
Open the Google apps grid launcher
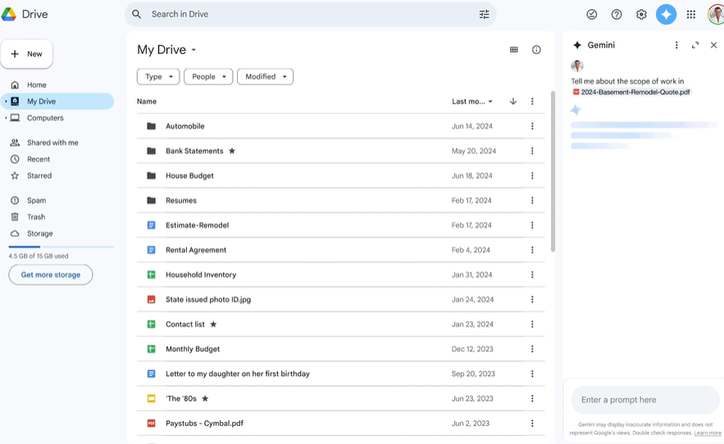691,14
